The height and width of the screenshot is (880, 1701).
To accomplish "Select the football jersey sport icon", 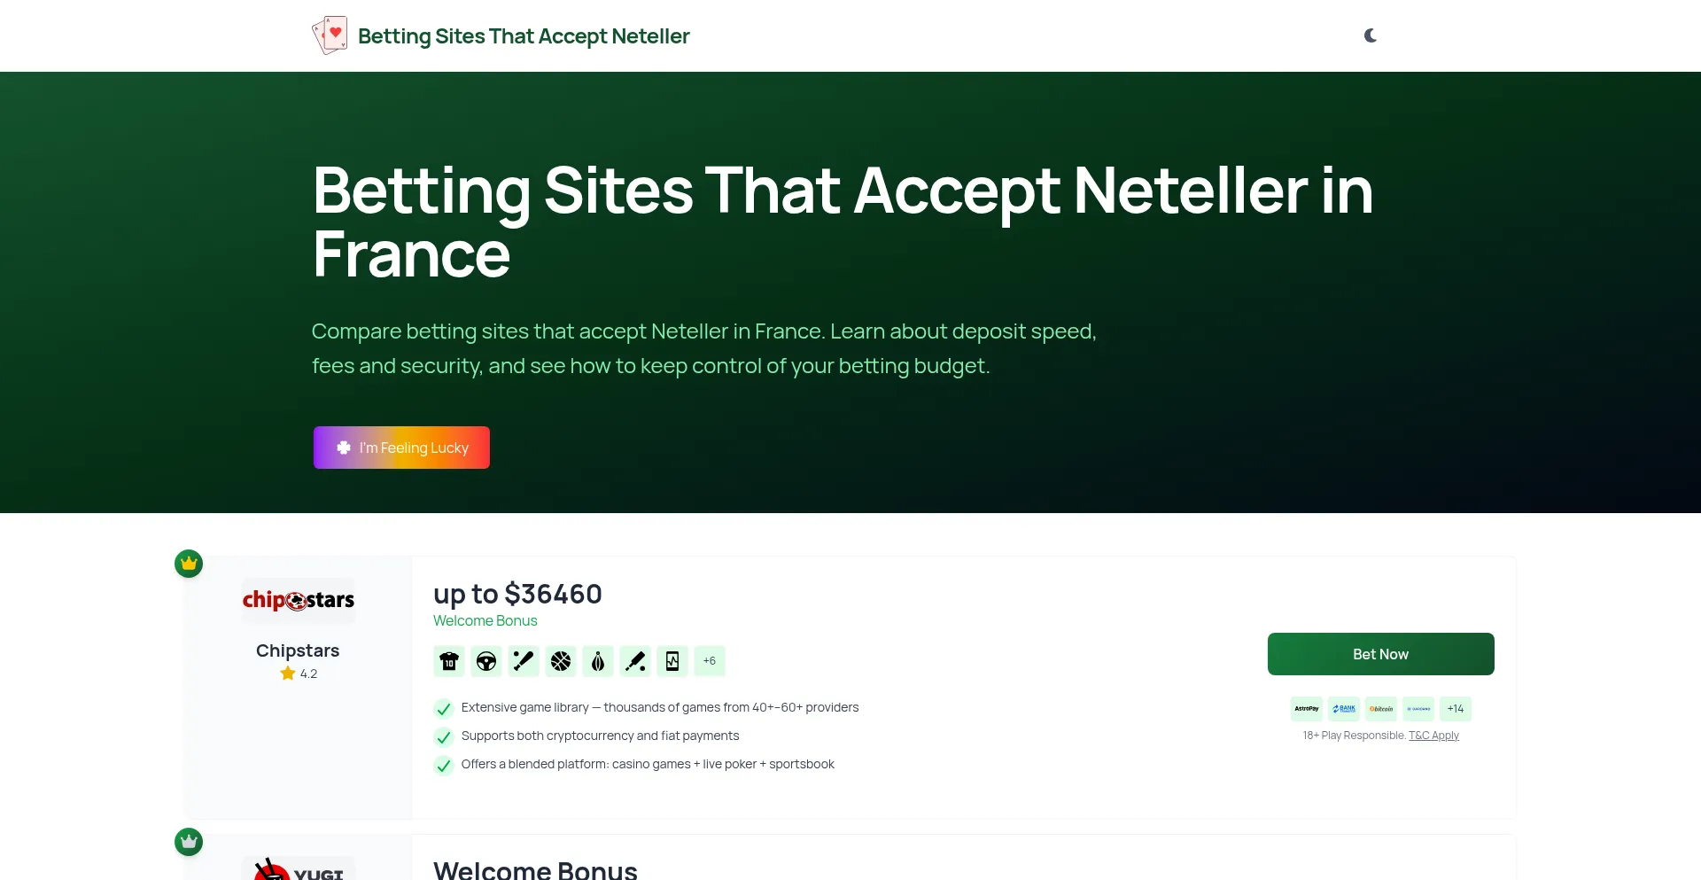I will click(x=448, y=660).
